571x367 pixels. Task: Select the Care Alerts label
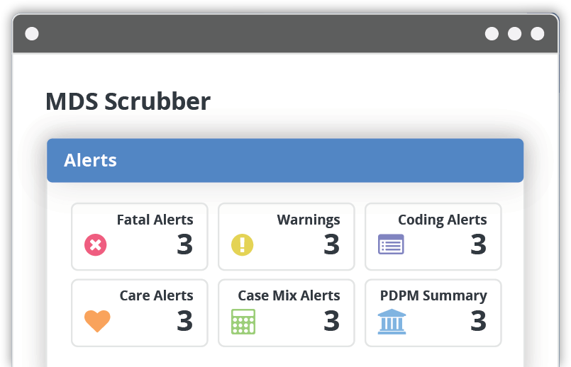point(157,295)
